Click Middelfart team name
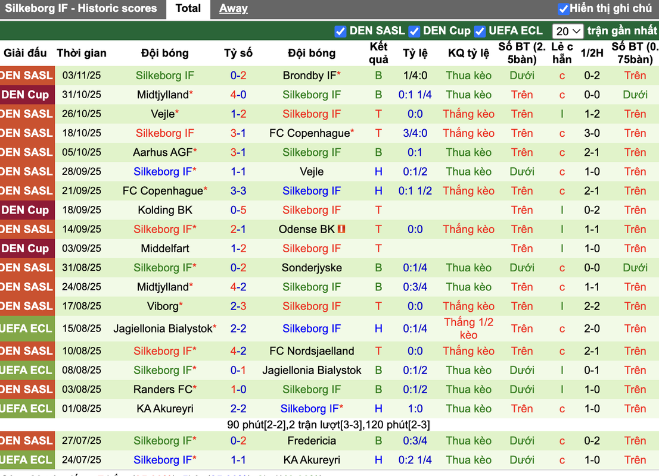The height and width of the screenshot is (476, 659). pos(164,249)
